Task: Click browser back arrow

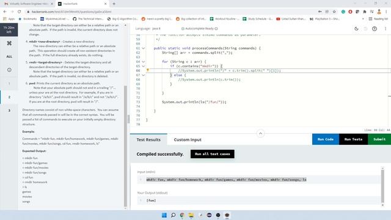Action: pos(5,12)
